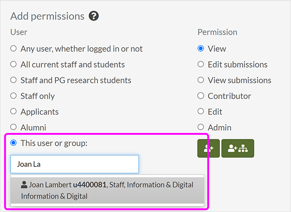Select the "View submissions" permission
Viewport: 291px width, 212px height.
click(x=201, y=80)
